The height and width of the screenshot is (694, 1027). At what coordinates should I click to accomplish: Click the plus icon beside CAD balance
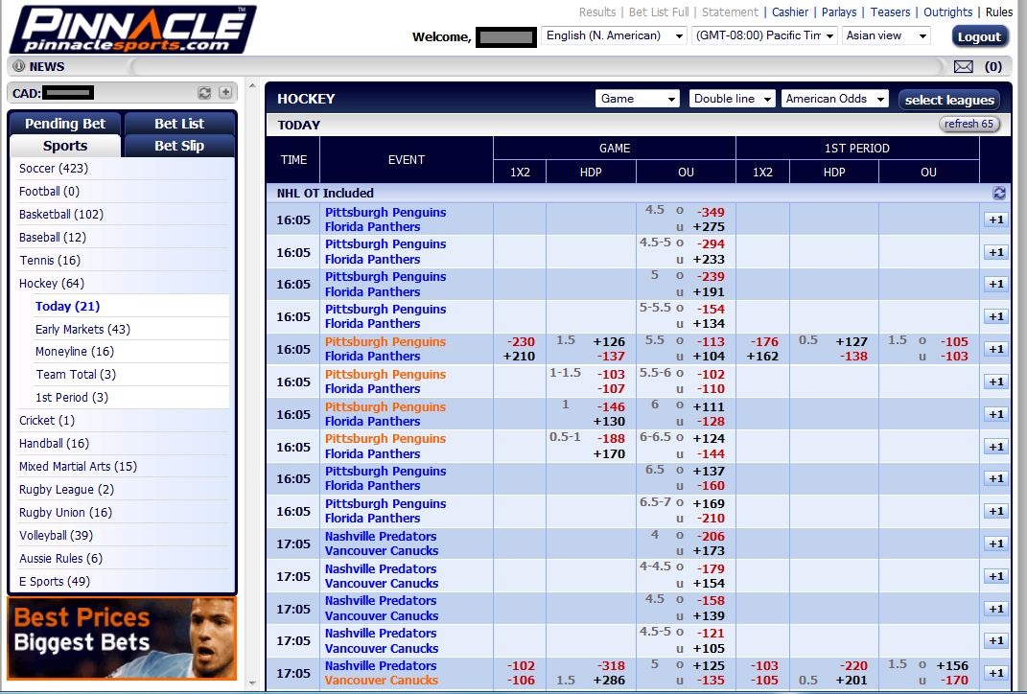(225, 93)
